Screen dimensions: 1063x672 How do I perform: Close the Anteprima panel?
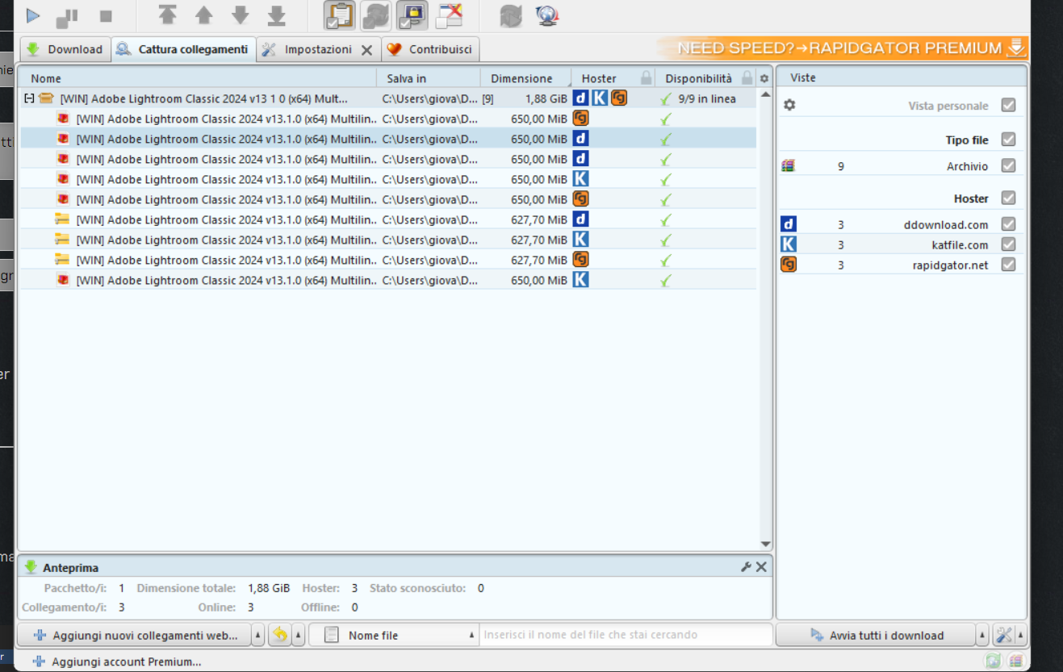tap(761, 567)
